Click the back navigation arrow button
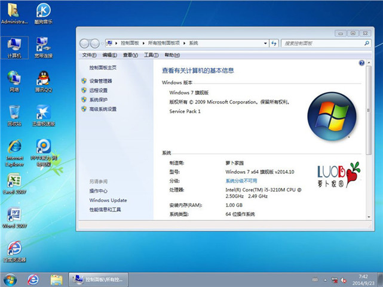The image size is (383, 287). 84,44
